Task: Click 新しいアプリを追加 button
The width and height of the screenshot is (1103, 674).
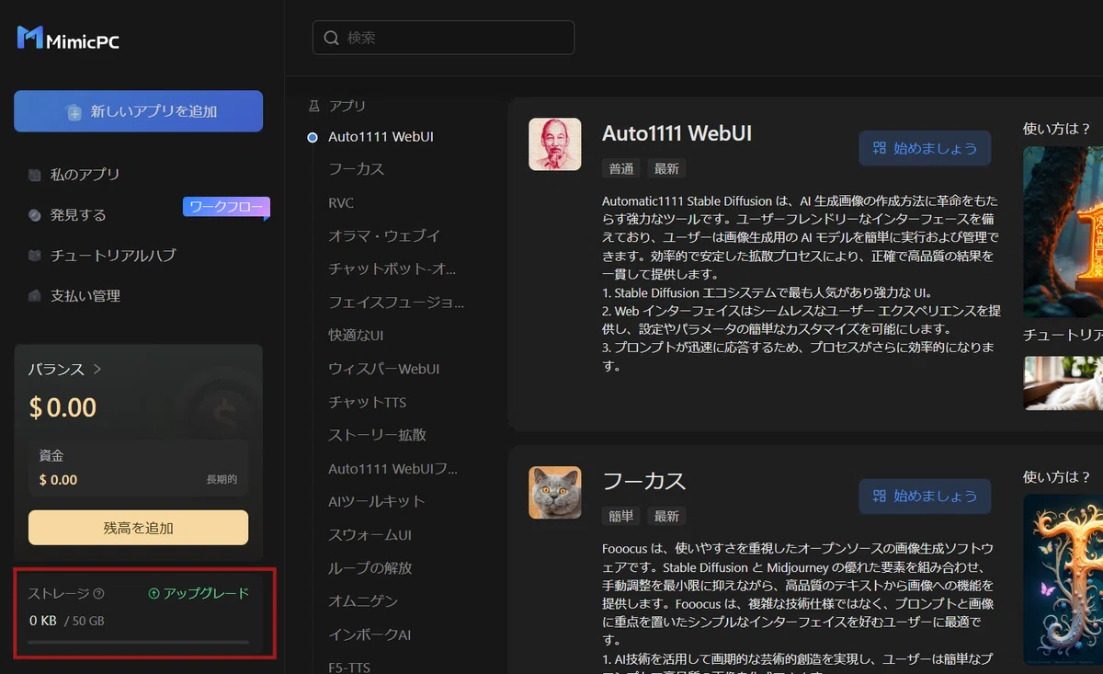Action: click(x=138, y=111)
